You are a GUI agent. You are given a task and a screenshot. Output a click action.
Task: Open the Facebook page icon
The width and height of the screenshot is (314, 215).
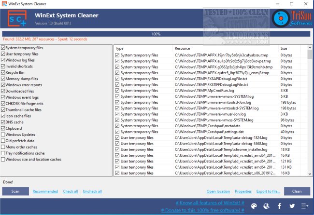pos(279,206)
